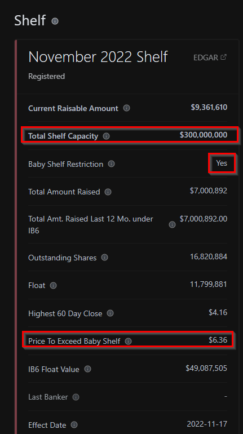Viewport: 243px width, 434px height.
Task: Click info icon beside IB6 Float Value
Action: (x=87, y=369)
